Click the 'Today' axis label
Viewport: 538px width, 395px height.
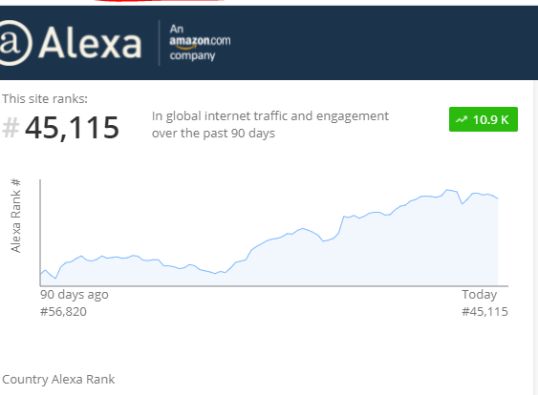click(x=480, y=294)
